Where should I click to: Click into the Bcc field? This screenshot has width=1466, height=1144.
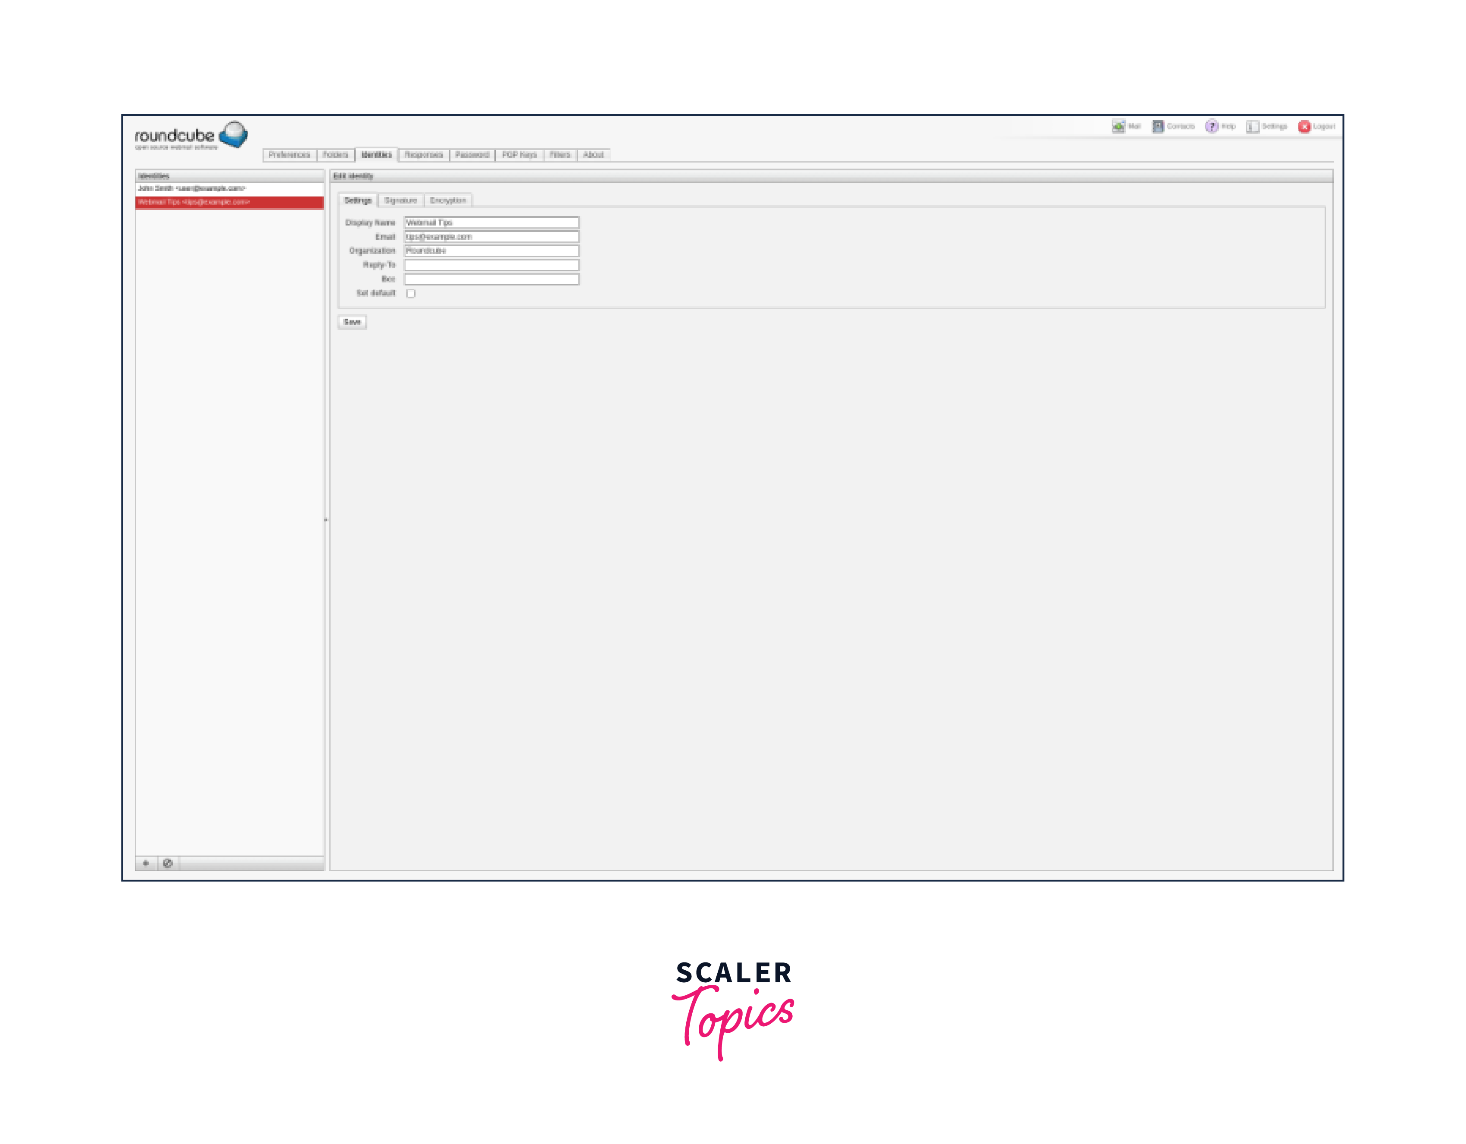(x=491, y=279)
